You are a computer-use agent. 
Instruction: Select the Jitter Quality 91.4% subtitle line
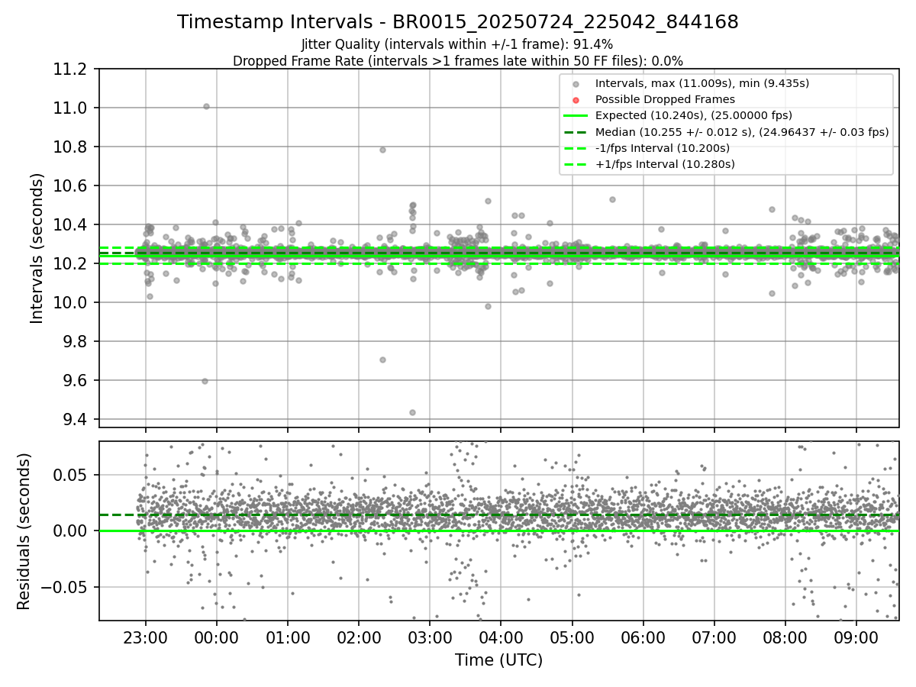tap(457, 44)
